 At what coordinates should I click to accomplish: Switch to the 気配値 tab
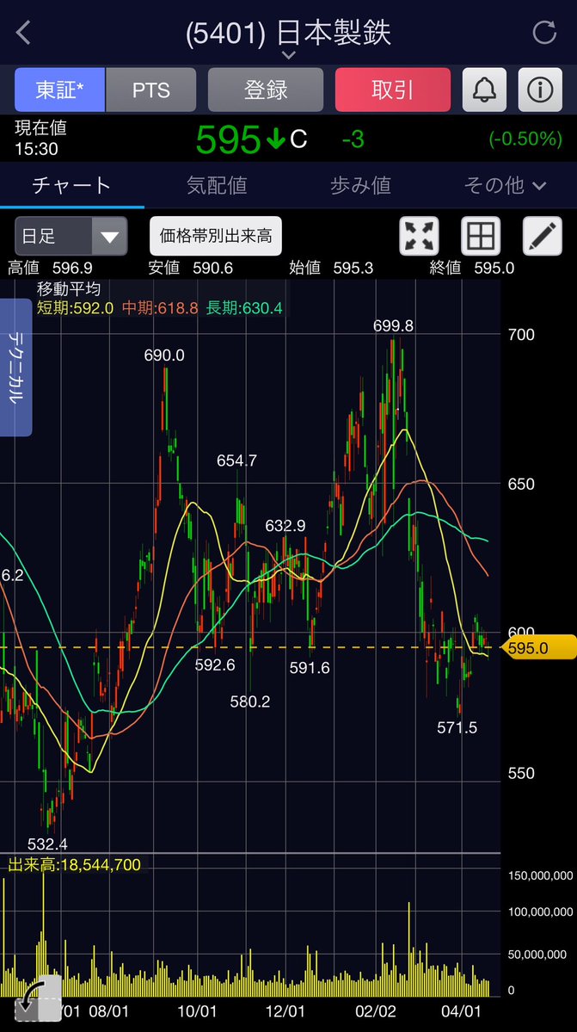pyautogui.click(x=216, y=186)
